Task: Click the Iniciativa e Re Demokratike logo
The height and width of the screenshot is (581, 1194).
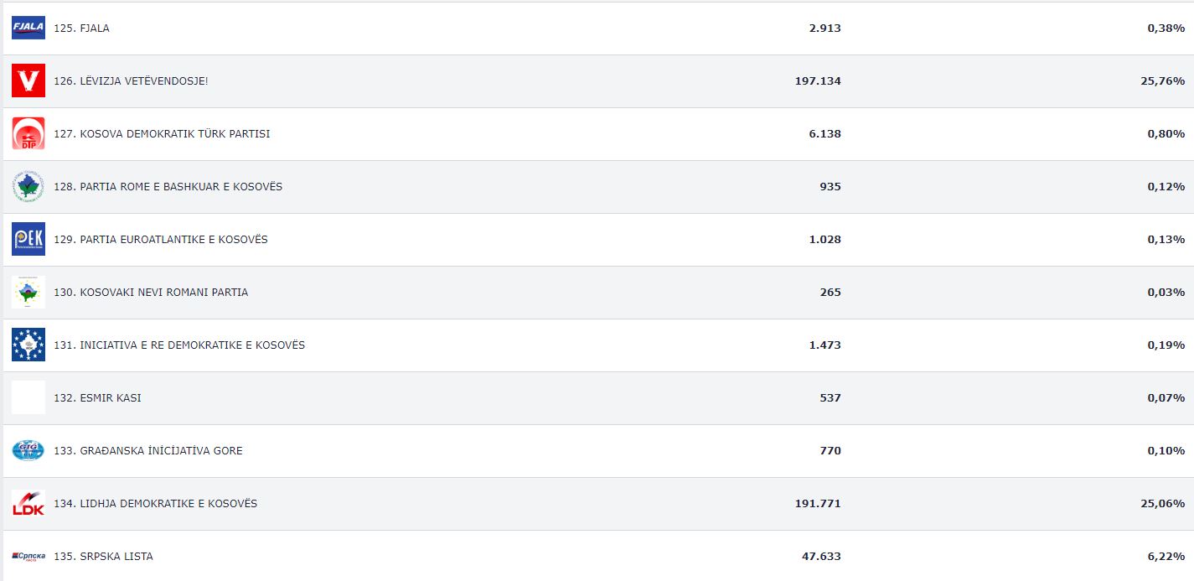Action: click(28, 345)
